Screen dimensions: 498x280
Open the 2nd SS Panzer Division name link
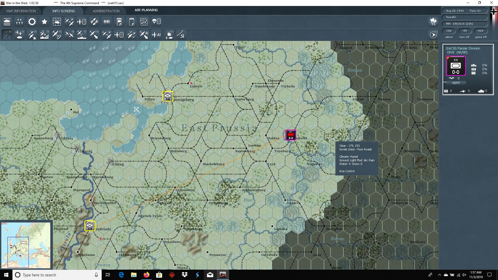click(x=463, y=48)
